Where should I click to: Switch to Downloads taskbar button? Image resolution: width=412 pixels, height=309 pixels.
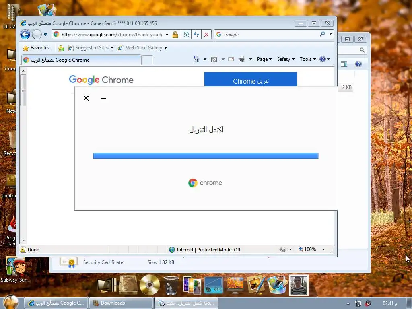click(x=121, y=303)
